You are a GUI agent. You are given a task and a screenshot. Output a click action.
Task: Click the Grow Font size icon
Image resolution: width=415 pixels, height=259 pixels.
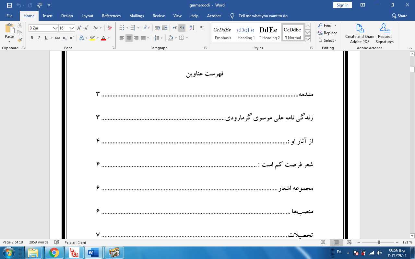click(x=79, y=28)
